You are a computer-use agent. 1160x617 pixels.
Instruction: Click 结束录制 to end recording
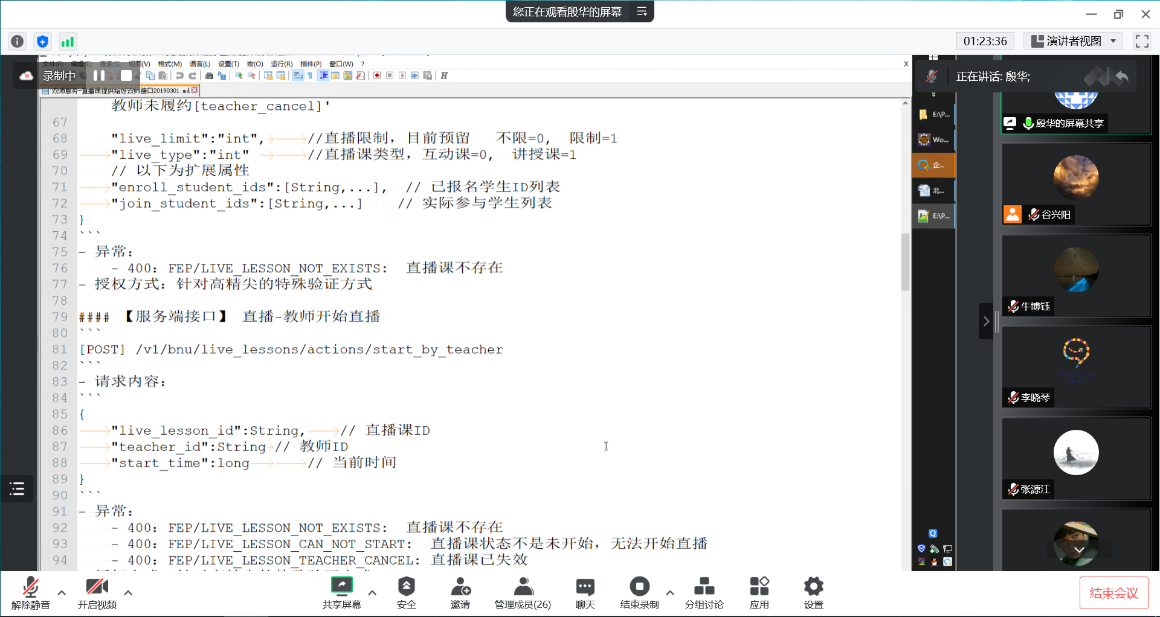[639, 593]
